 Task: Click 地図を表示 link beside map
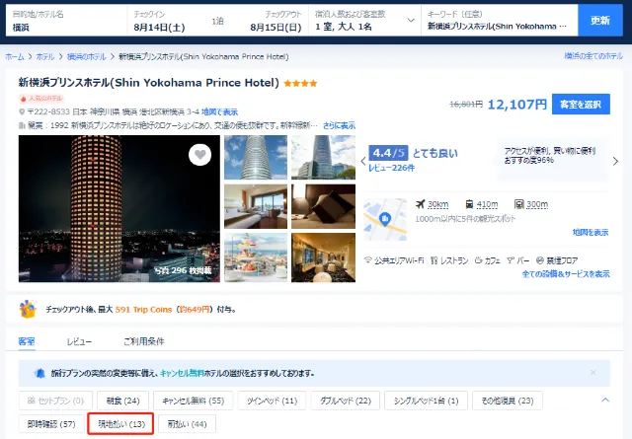pos(591,232)
